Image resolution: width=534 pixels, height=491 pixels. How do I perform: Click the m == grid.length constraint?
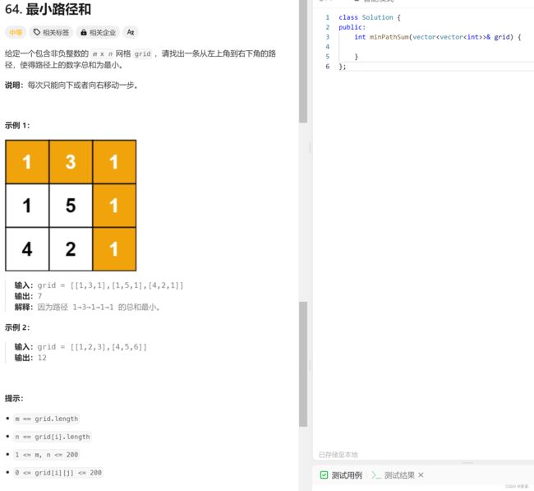coord(47,419)
